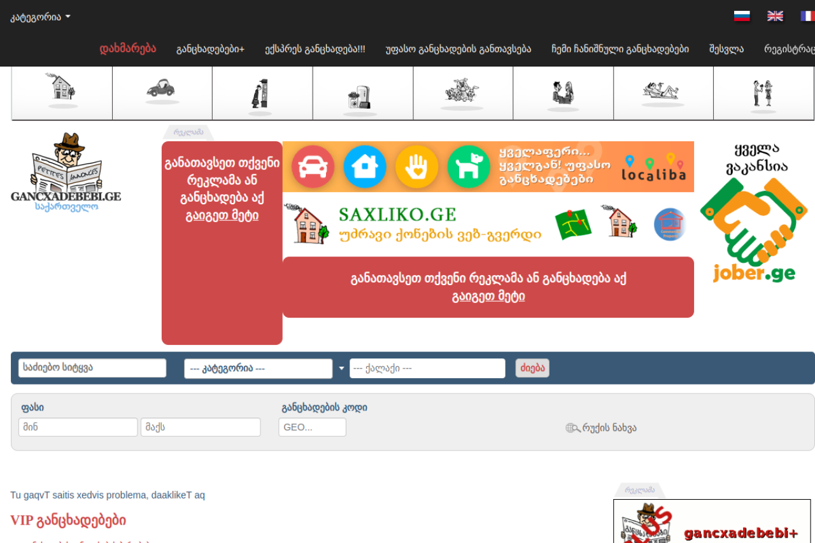
Task: Click the green dog icon in localiba banner
Action: tap(469, 167)
